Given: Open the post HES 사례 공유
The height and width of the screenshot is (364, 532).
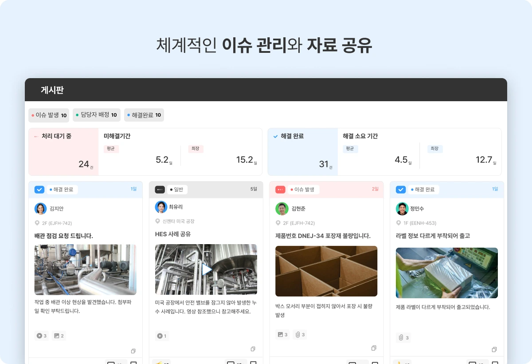Looking at the screenshot, I should 173,234.
